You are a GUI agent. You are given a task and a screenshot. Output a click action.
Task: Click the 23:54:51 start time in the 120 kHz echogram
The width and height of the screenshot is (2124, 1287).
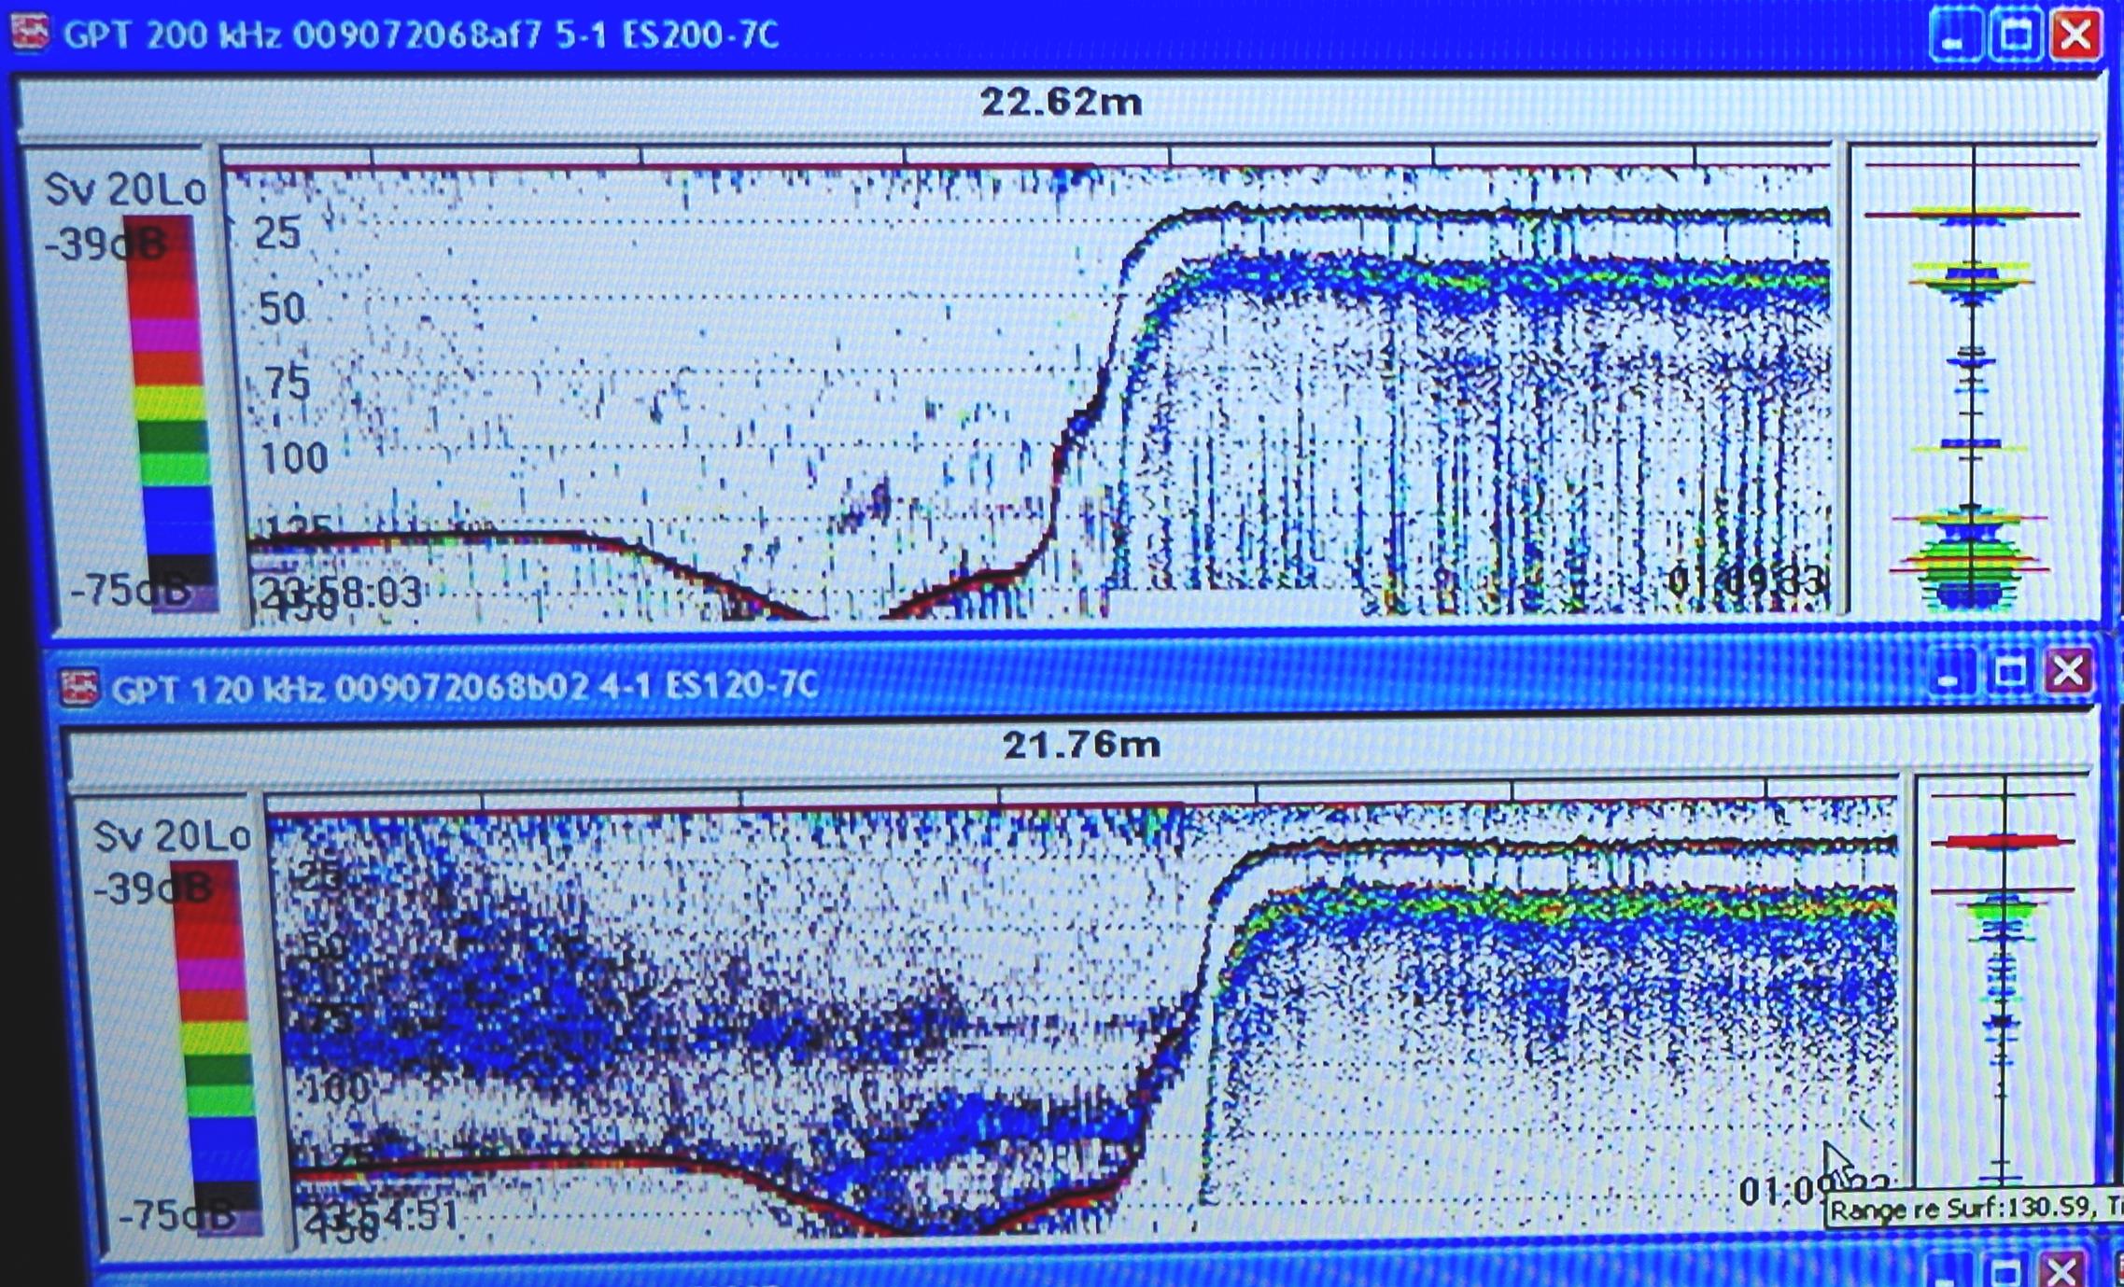coord(379,1215)
